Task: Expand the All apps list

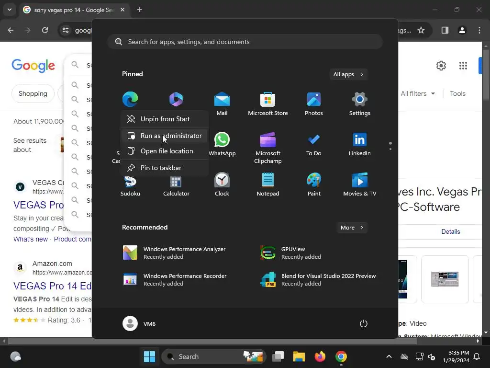Action: tap(348, 74)
